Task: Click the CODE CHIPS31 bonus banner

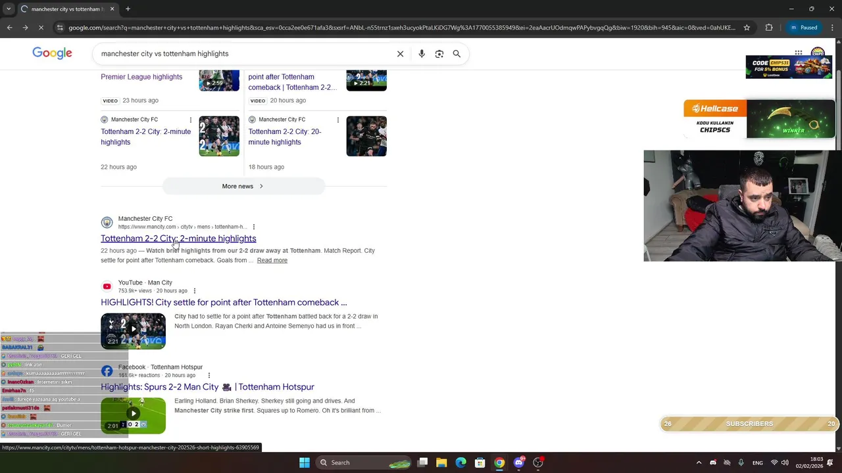Action: pyautogui.click(x=789, y=68)
